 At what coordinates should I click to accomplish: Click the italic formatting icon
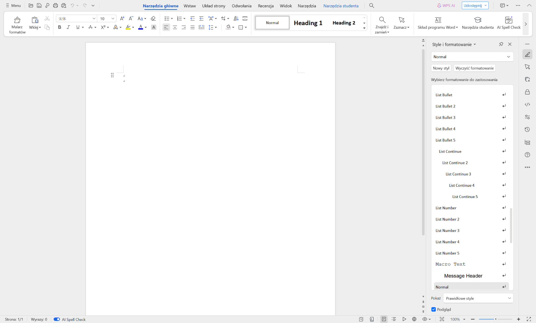[68, 27]
